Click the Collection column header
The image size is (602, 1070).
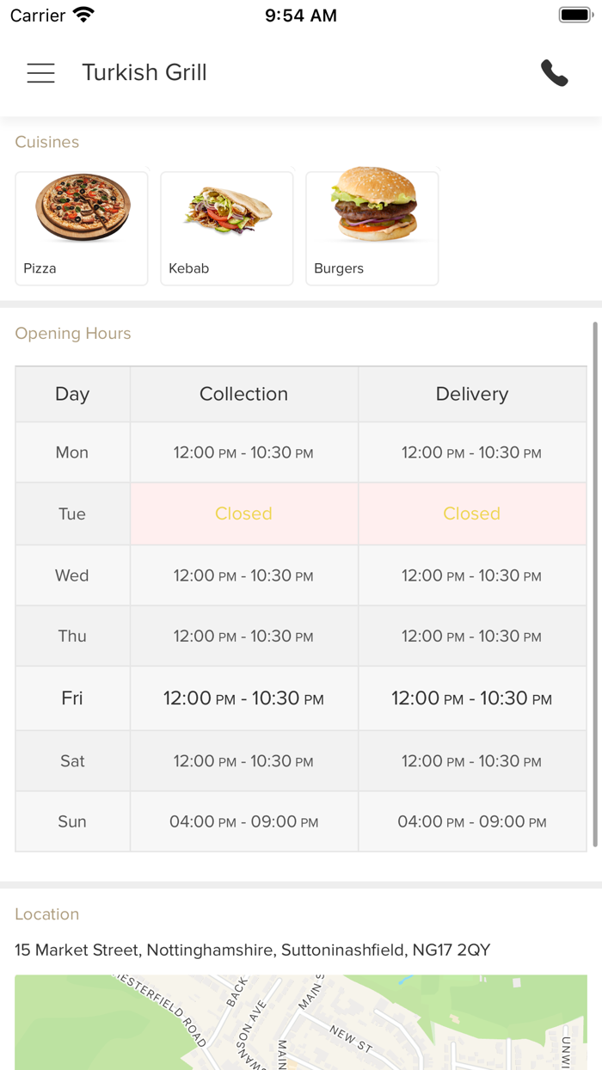click(x=243, y=394)
